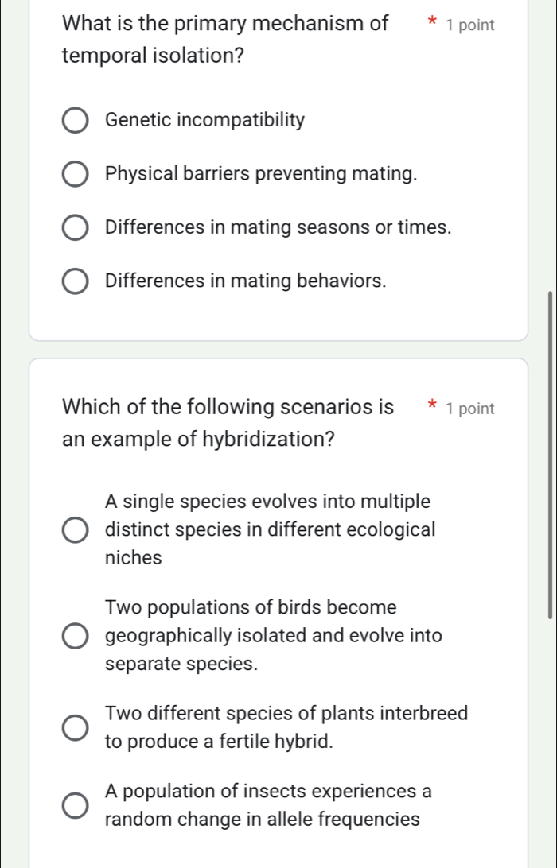557x868 pixels.
Task: Choose Differences in mating seasons or times
Action: (74, 227)
